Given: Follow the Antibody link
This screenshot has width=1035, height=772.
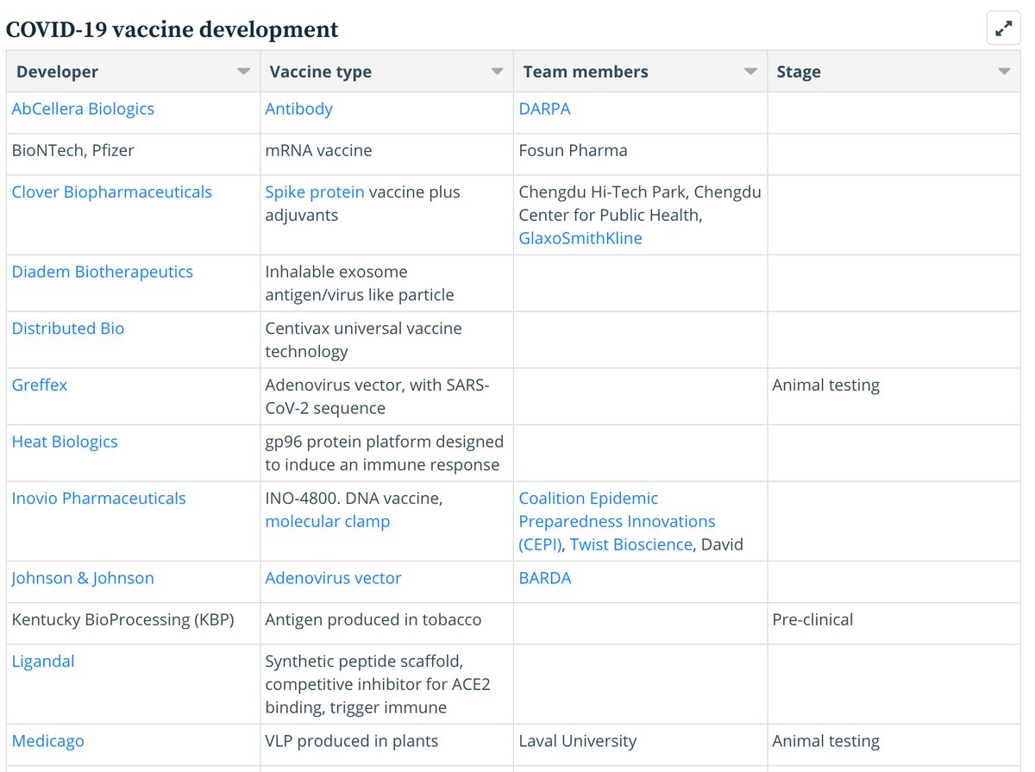Looking at the screenshot, I should [298, 109].
